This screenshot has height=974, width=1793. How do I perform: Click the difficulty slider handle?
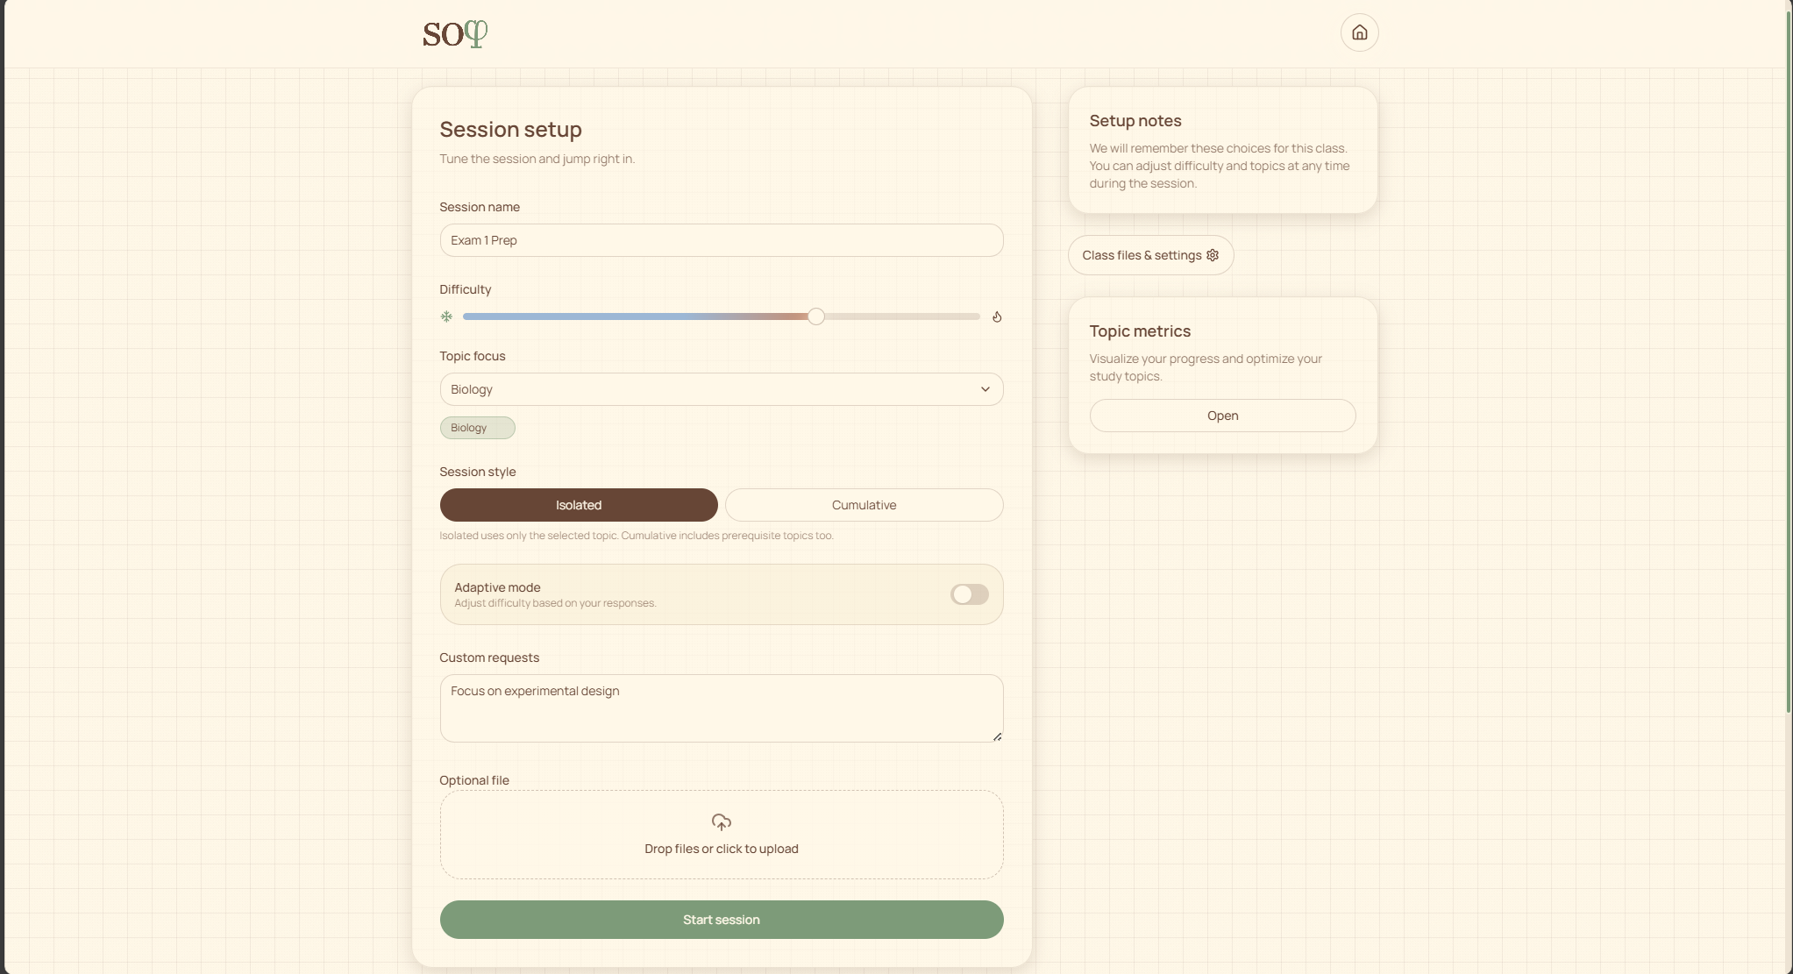[816, 316]
